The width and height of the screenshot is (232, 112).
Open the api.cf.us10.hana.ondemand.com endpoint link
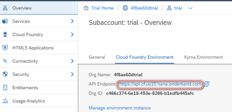coord(160,84)
